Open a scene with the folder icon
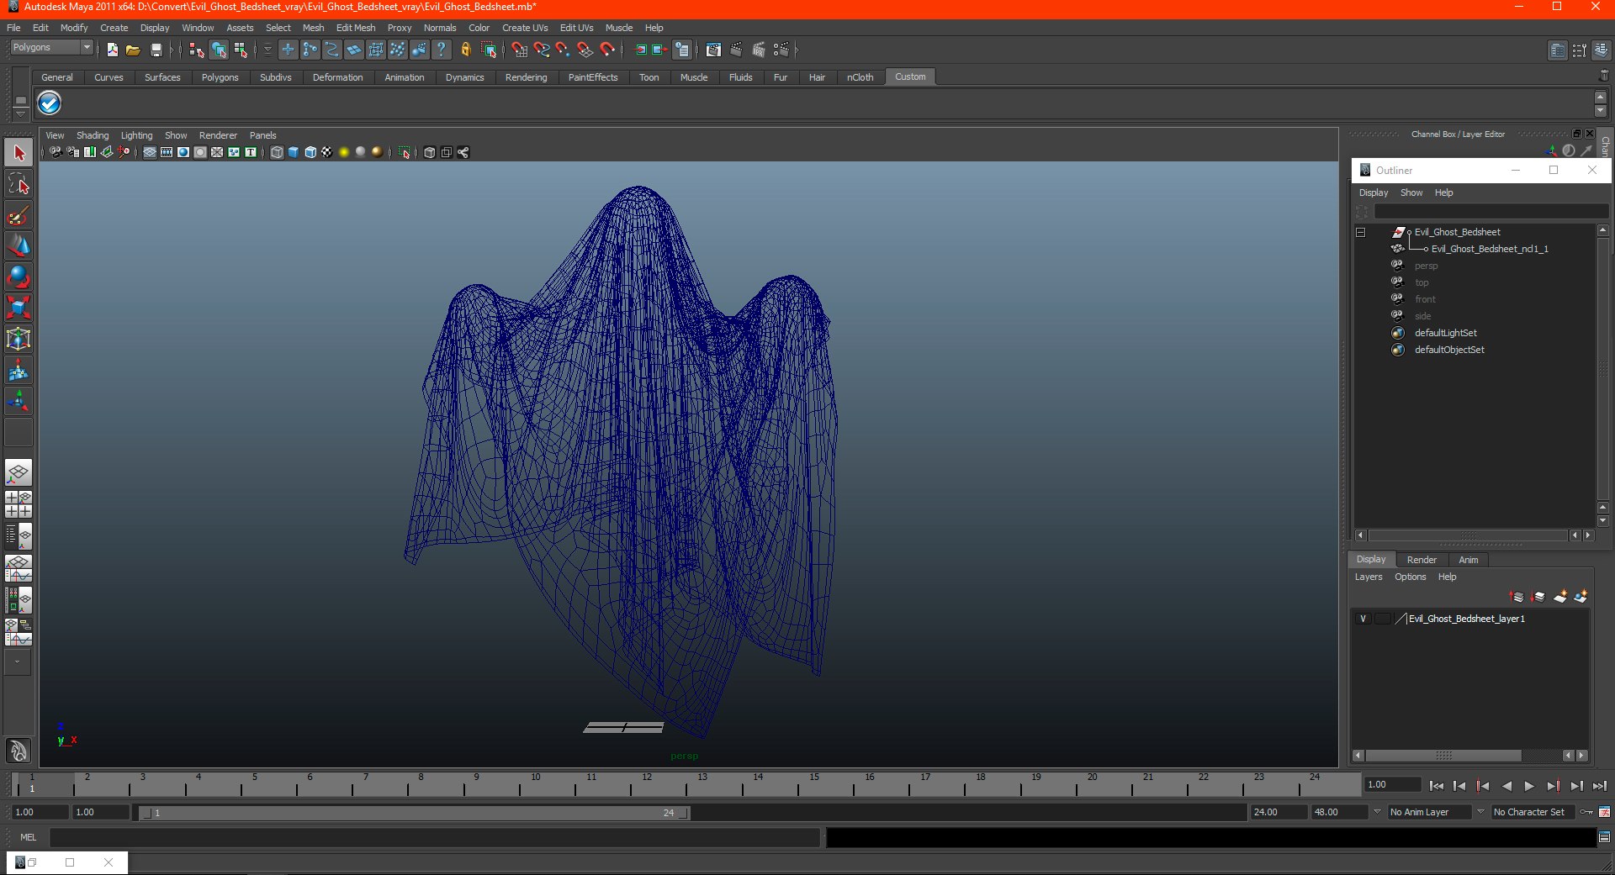The width and height of the screenshot is (1615, 875). click(x=133, y=50)
